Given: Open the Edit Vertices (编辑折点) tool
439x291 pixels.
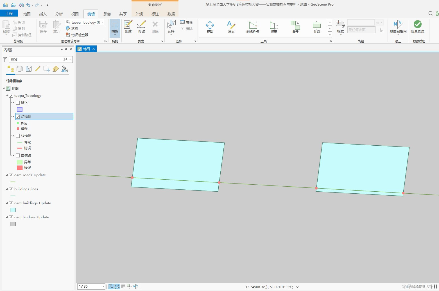Looking at the screenshot, I should coord(253,27).
